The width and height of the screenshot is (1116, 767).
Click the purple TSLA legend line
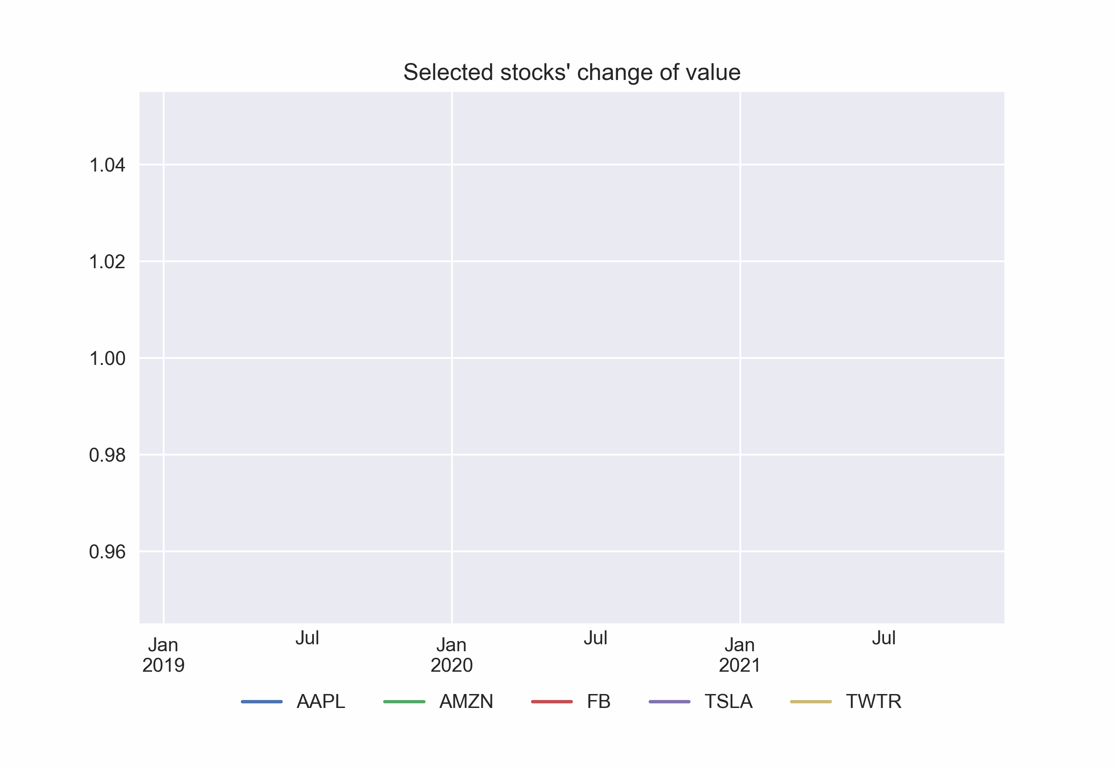click(669, 701)
